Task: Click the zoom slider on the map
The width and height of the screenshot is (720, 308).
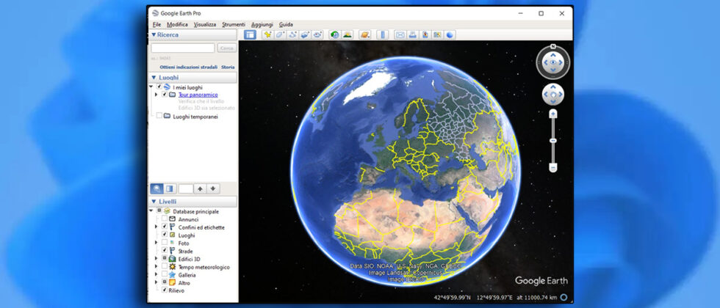Action: point(553,139)
